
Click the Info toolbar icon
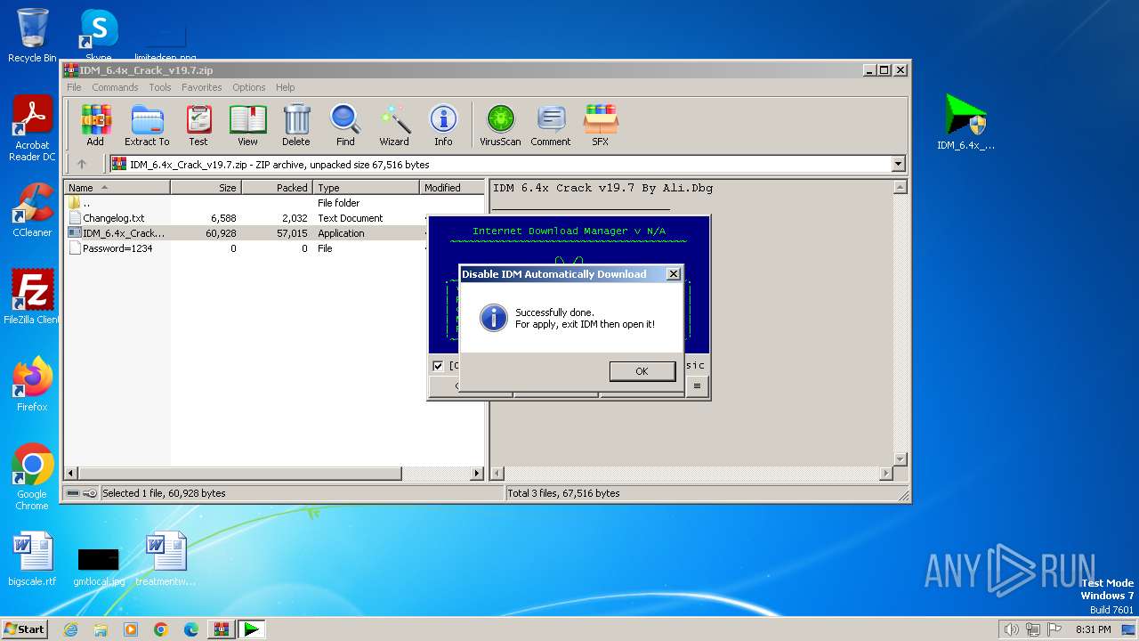(x=443, y=125)
